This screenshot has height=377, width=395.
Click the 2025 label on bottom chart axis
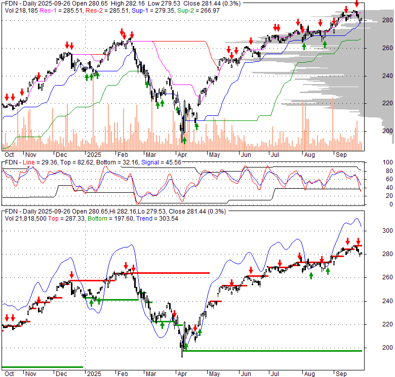94,374
